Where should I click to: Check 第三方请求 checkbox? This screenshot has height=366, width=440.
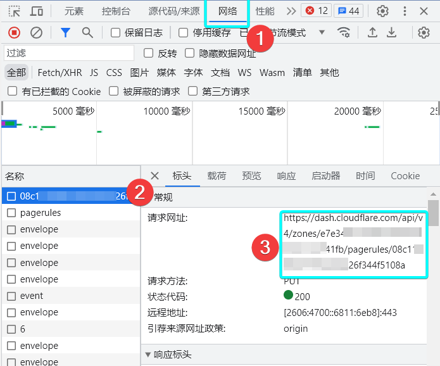(193, 91)
